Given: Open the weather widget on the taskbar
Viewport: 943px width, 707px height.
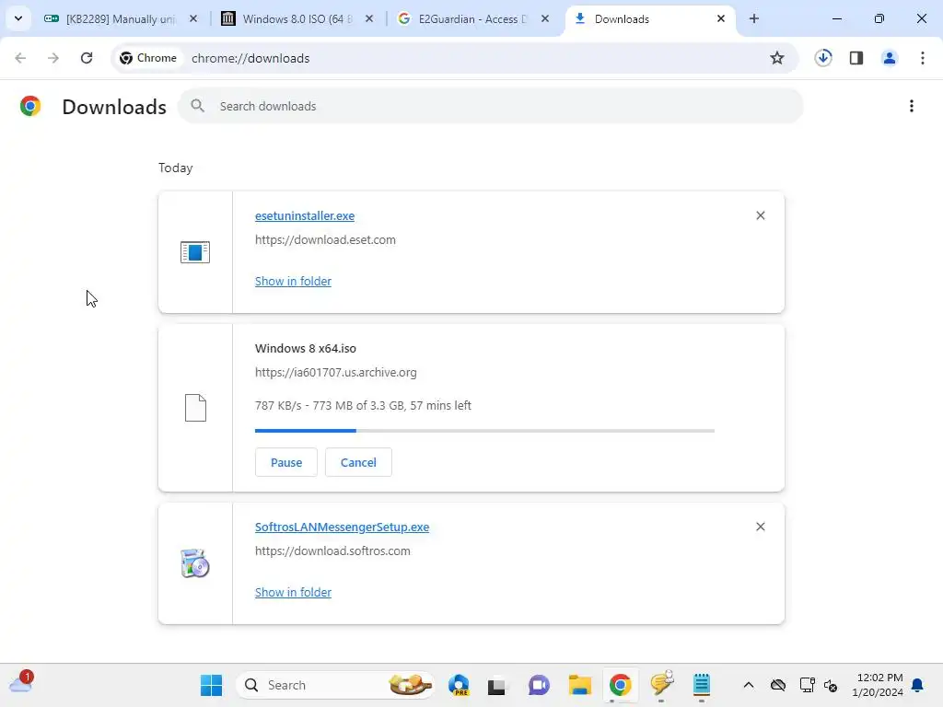Looking at the screenshot, I should click(21, 684).
